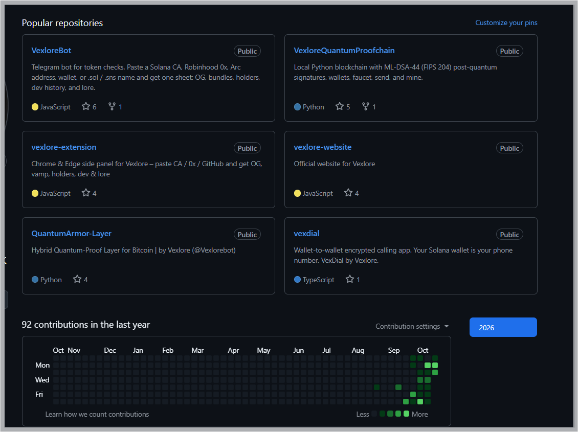Screen dimensions: 578x432
Task: Open the QuantumArmor-Layer repository
Action: pos(71,234)
